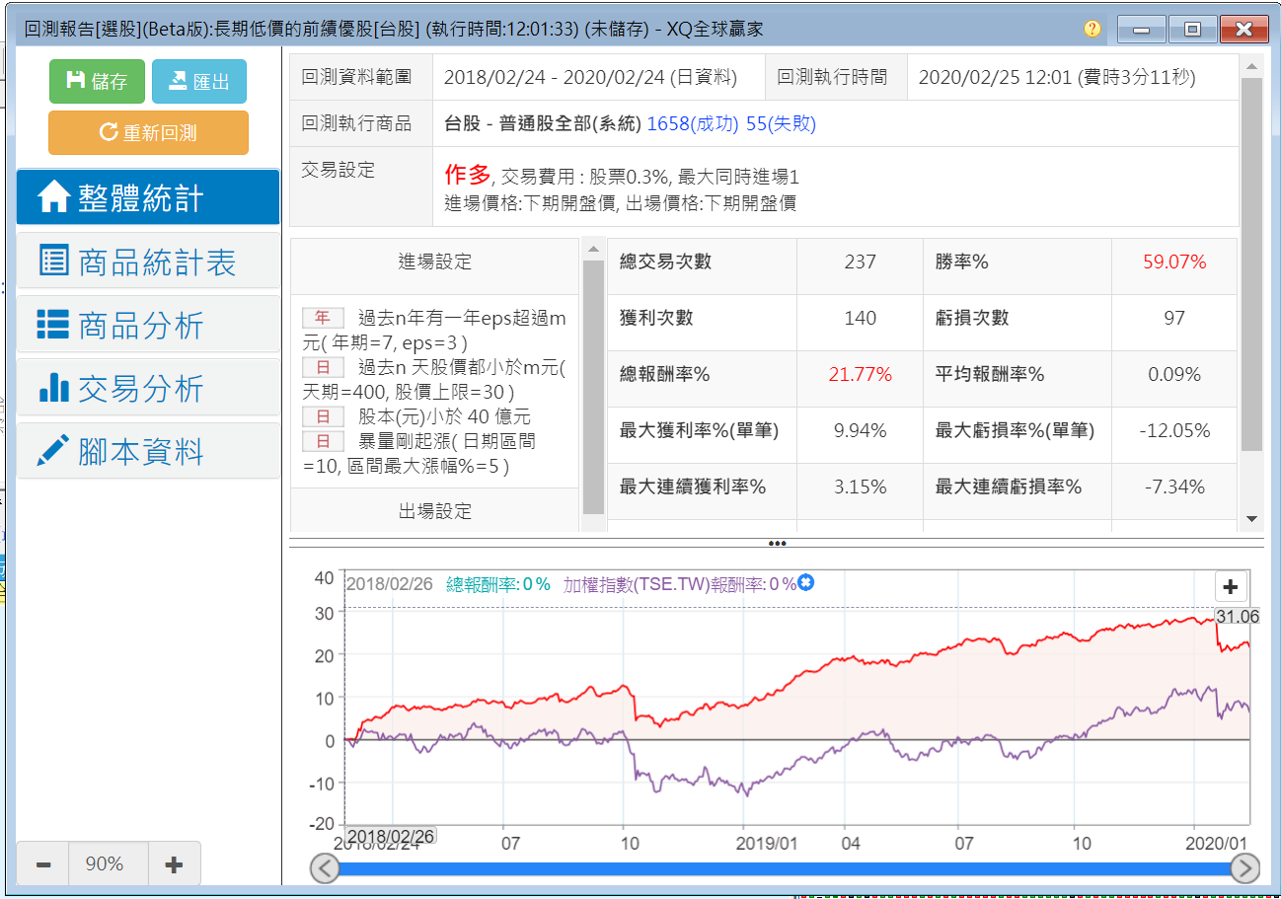Click the yellow help question mark icon
Image resolution: width=1281 pixels, height=899 pixels.
[1092, 29]
